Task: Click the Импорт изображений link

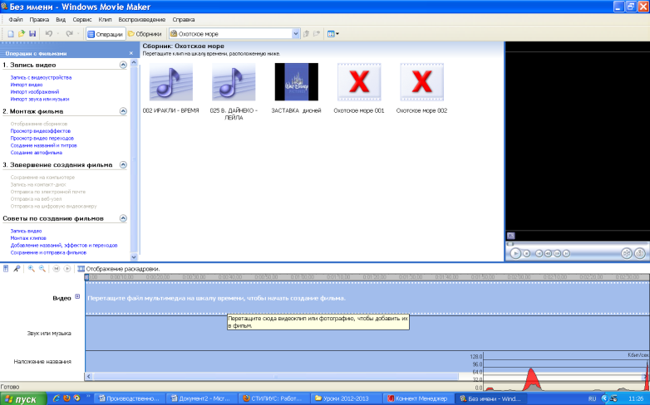Action: pyautogui.click(x=35, y=91)
